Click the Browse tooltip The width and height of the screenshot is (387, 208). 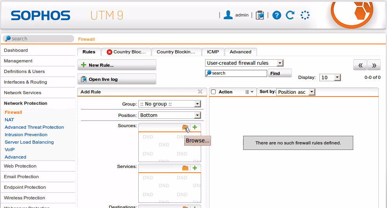(198, 140)
